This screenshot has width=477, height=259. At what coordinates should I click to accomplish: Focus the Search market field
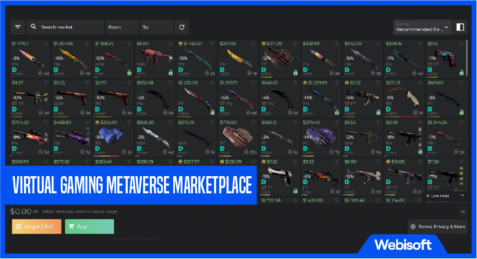point(66,27)
